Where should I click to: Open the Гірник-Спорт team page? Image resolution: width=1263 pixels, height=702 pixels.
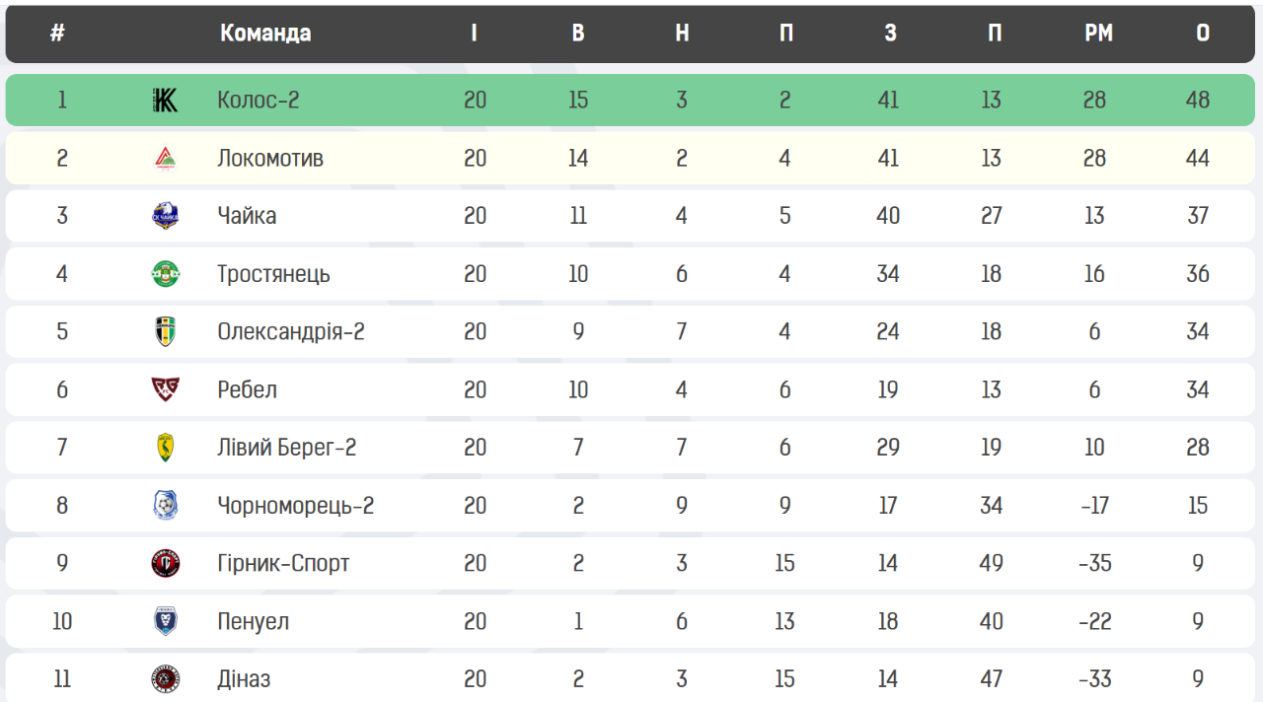[283, 563]
